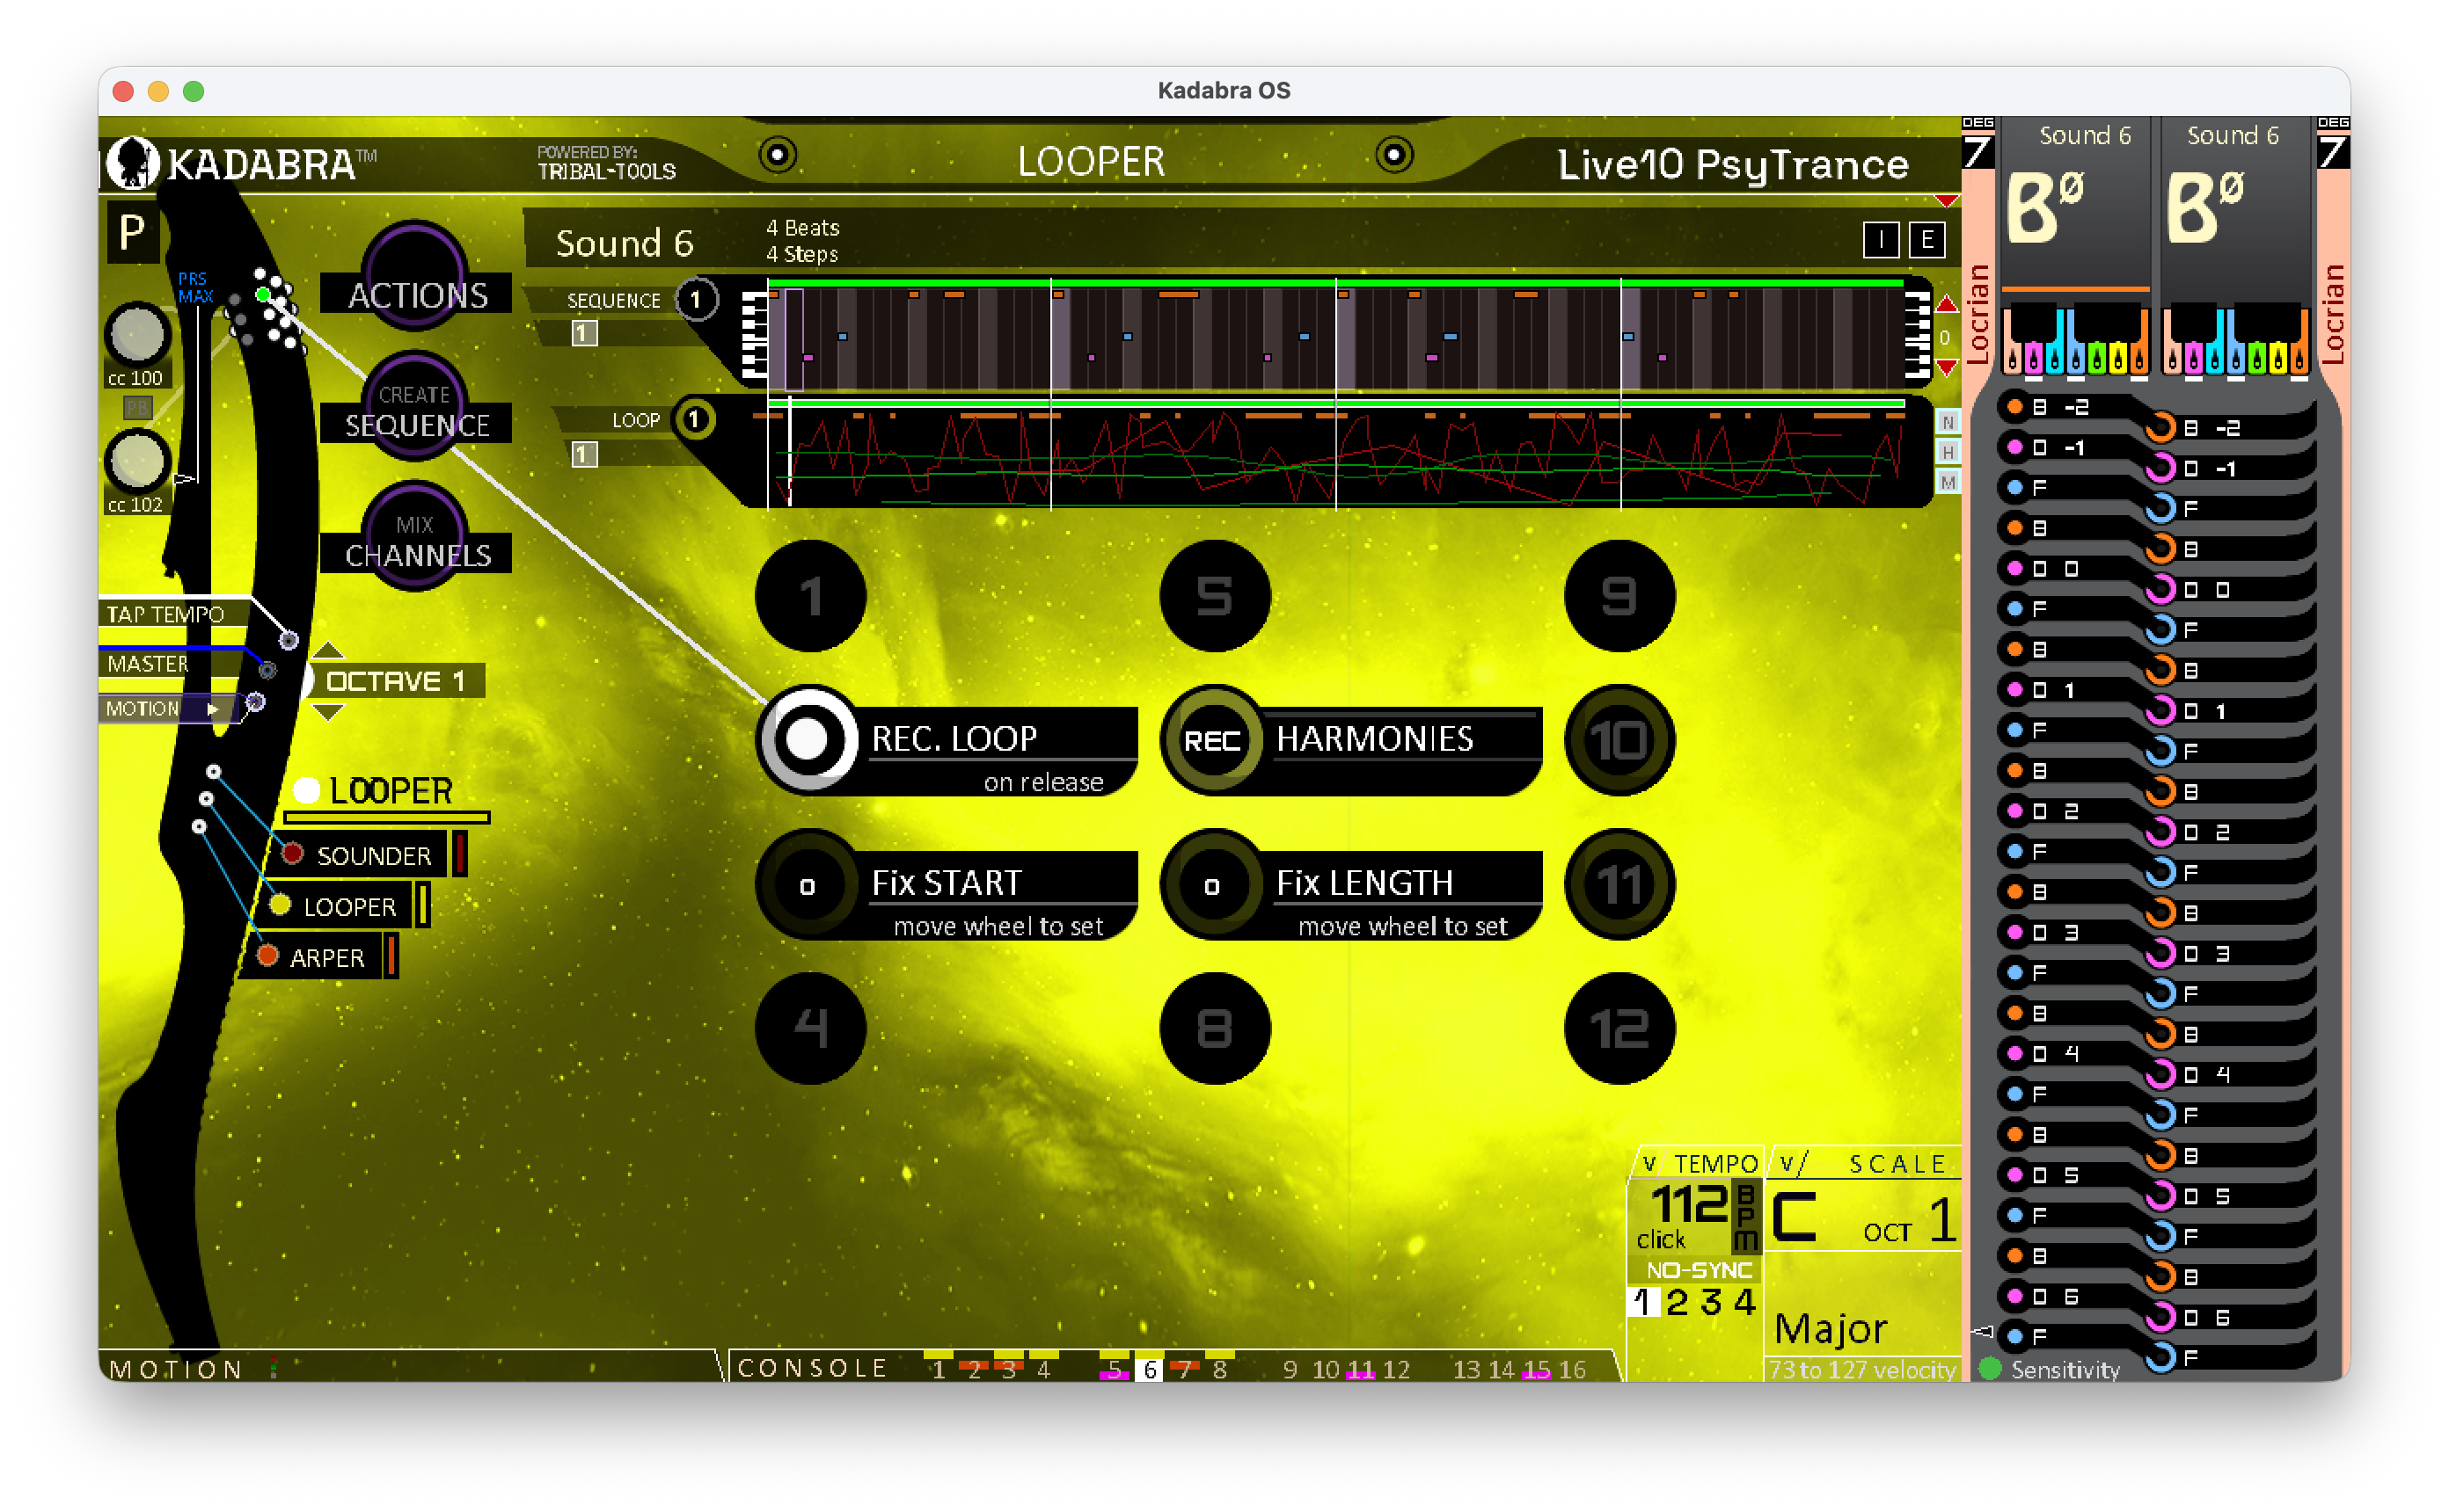This screenshot has width=2449, height=1512.
Task: Click the cc 102 knob
Action: pos(137,461)
